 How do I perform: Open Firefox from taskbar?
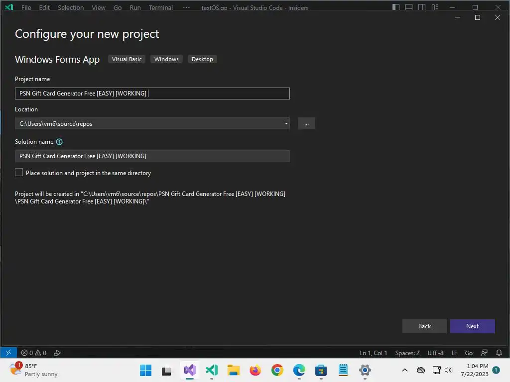tap(255, 370)
